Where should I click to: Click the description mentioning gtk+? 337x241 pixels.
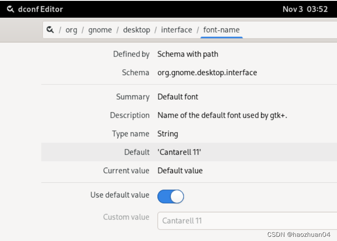[222, 115]
